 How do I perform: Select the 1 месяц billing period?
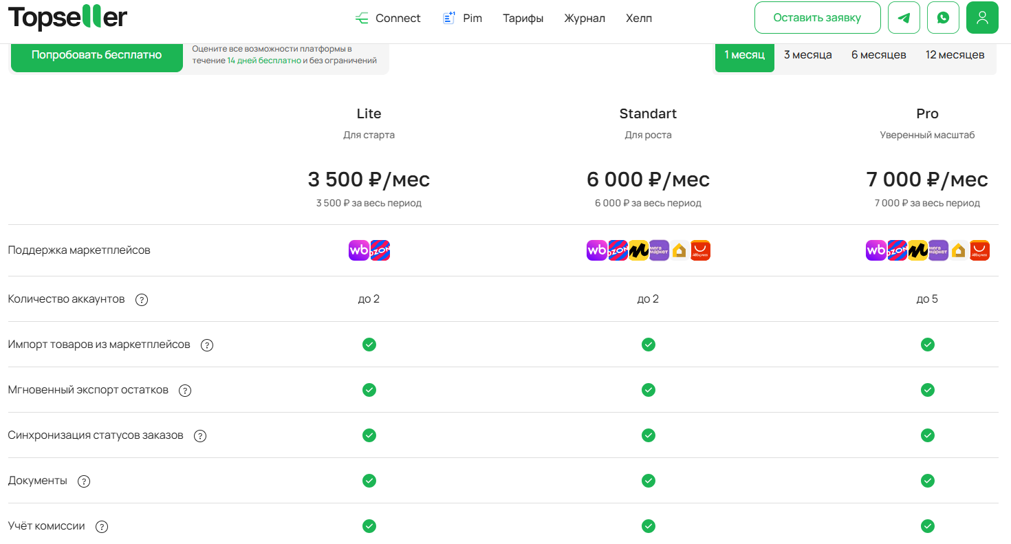click(744, 55)
